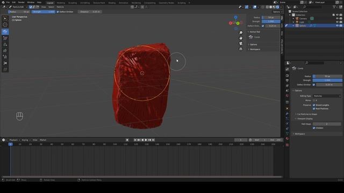
Task: Open the Select menu in viewport header
Action: [51, 7]
